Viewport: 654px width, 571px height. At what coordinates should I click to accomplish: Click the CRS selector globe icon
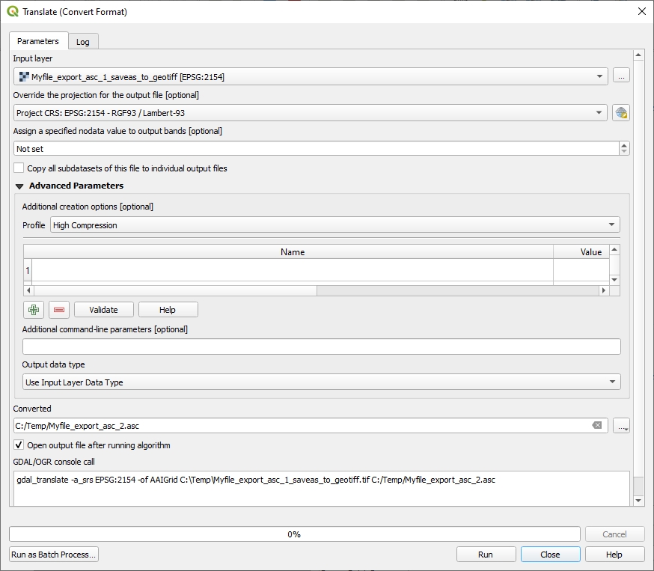click(621, 112)
